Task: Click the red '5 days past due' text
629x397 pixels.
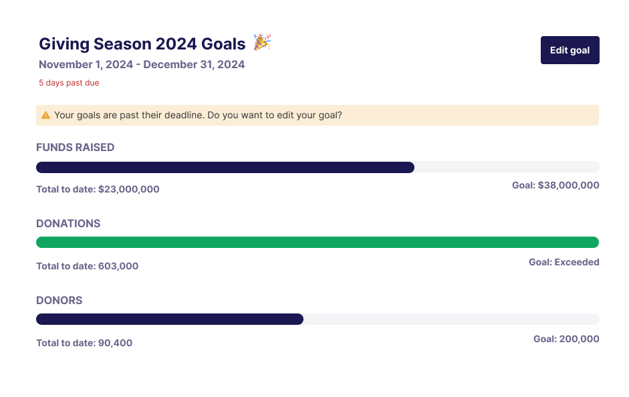Action: coord(69,83)
